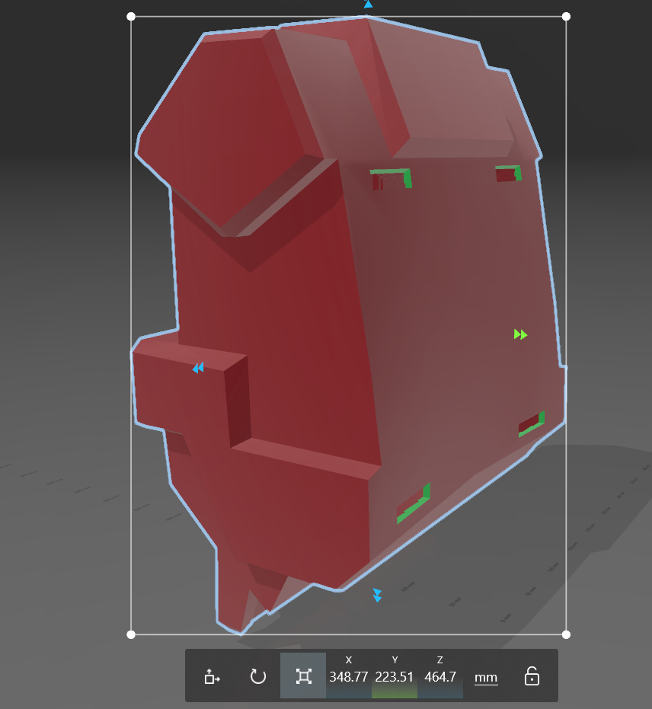This screenshot has height=709, width=652.
Task: Click the green double-arrow scale handle
Action: click(x=520, y=334)
